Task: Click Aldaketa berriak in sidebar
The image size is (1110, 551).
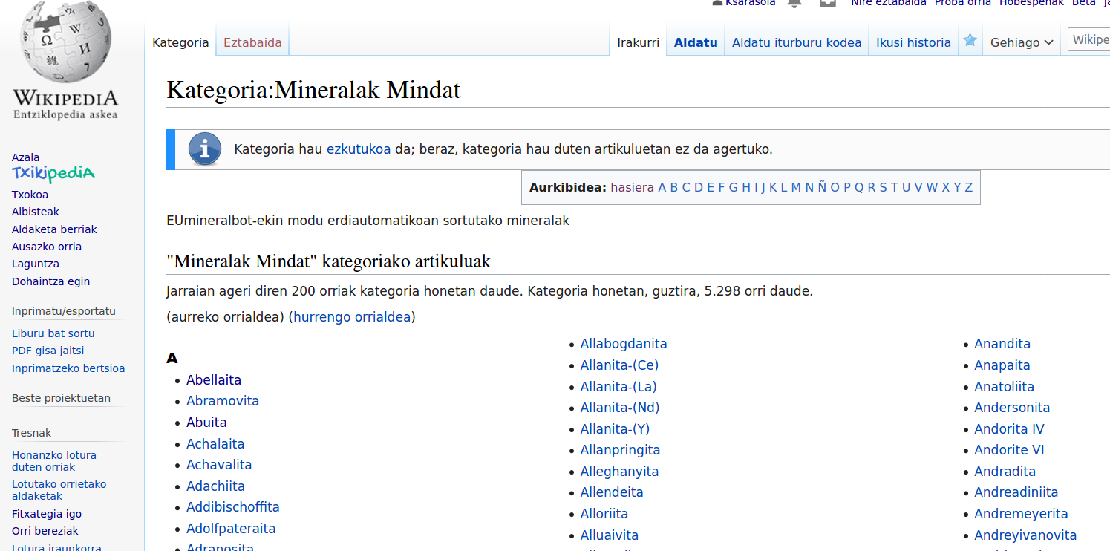Action: (x=54, y=229)
